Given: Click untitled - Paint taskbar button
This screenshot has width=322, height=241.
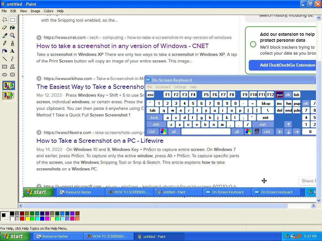Looking at the screenshot, I should click(158, 236).
